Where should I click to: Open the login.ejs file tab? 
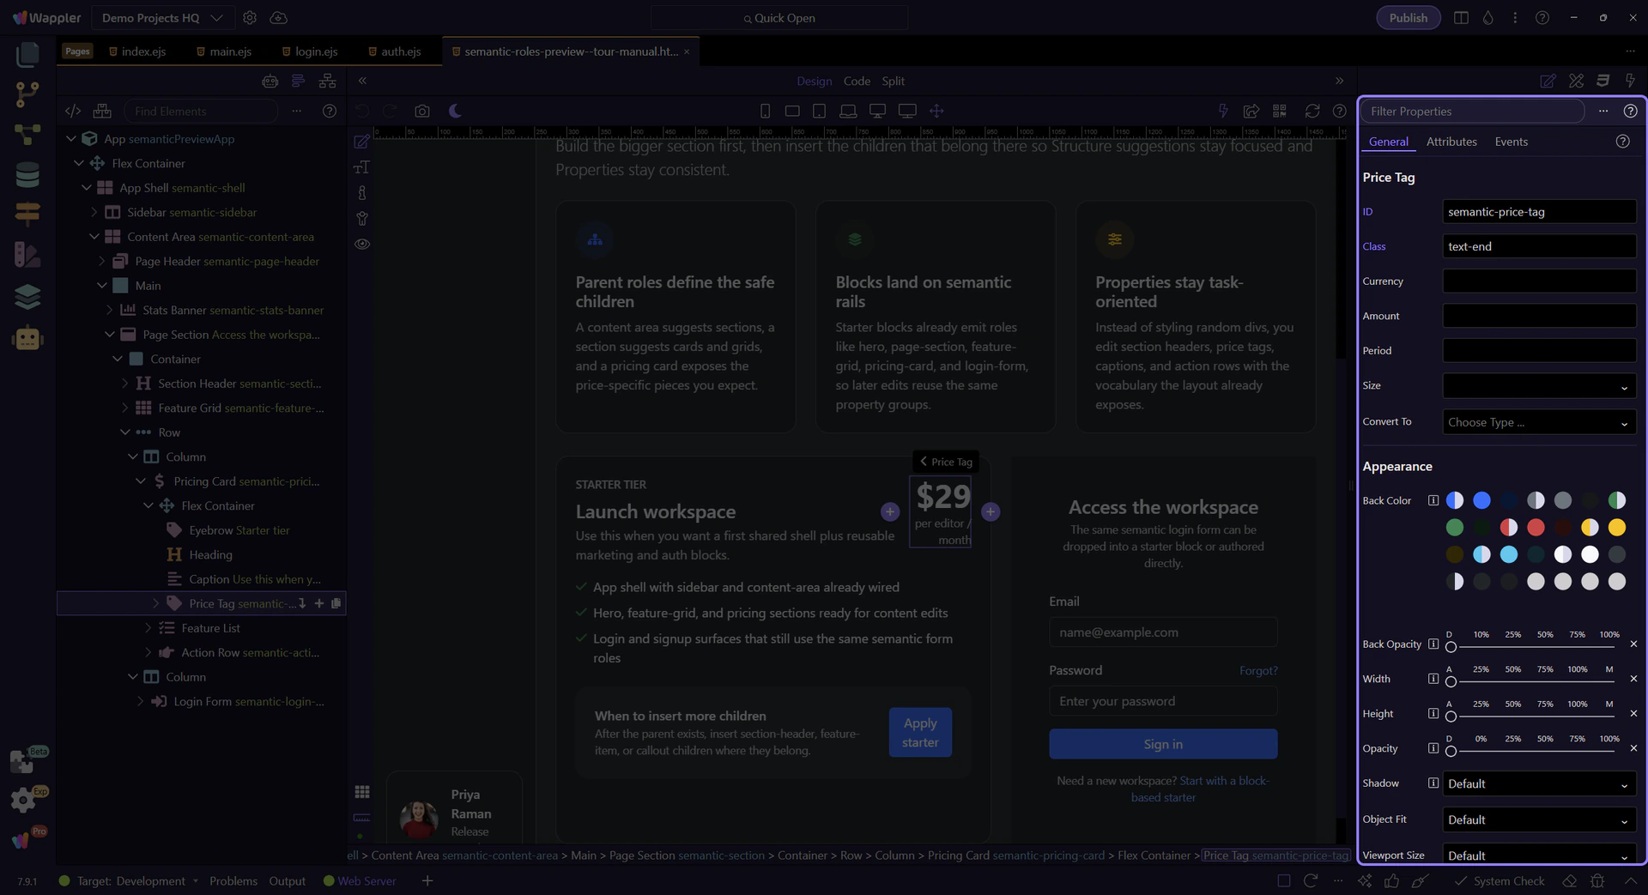316,51
